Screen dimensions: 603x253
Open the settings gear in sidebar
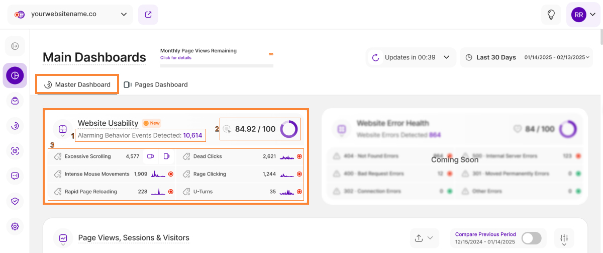click(x=15, y=226)
